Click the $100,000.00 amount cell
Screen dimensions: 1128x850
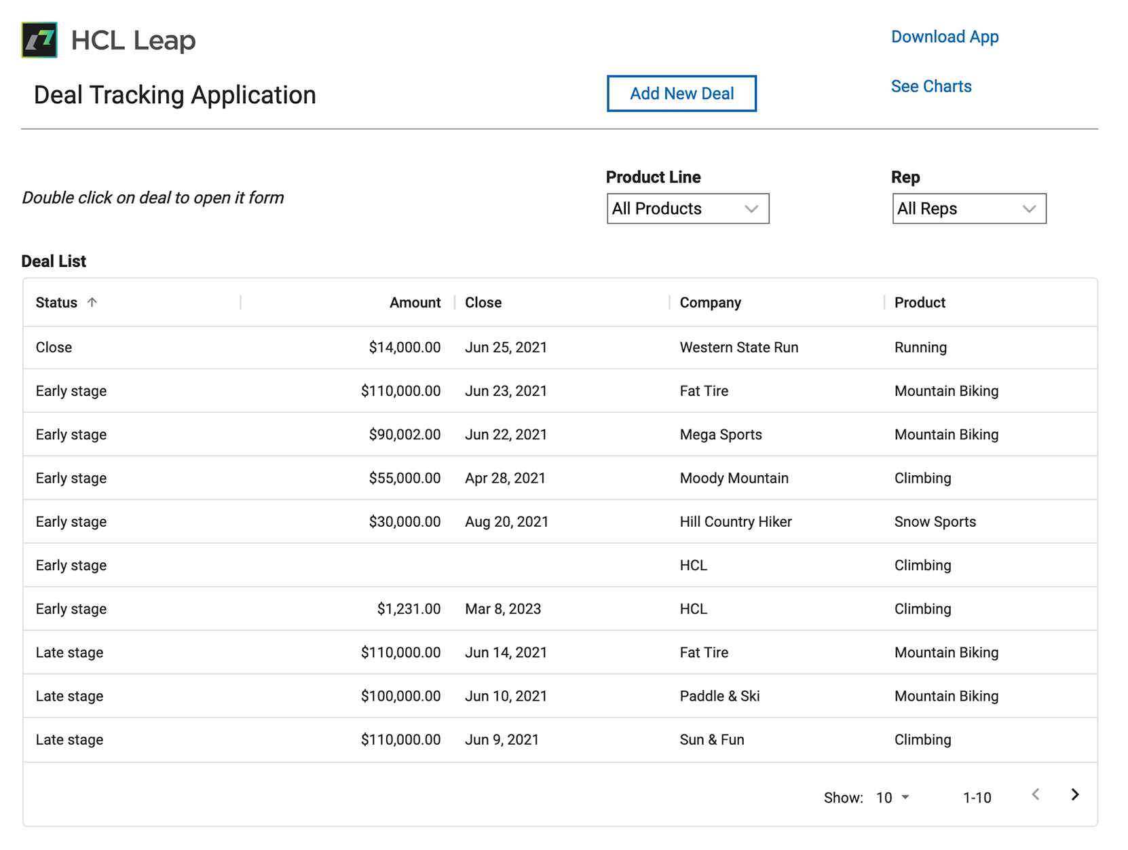tap(400, 696)
